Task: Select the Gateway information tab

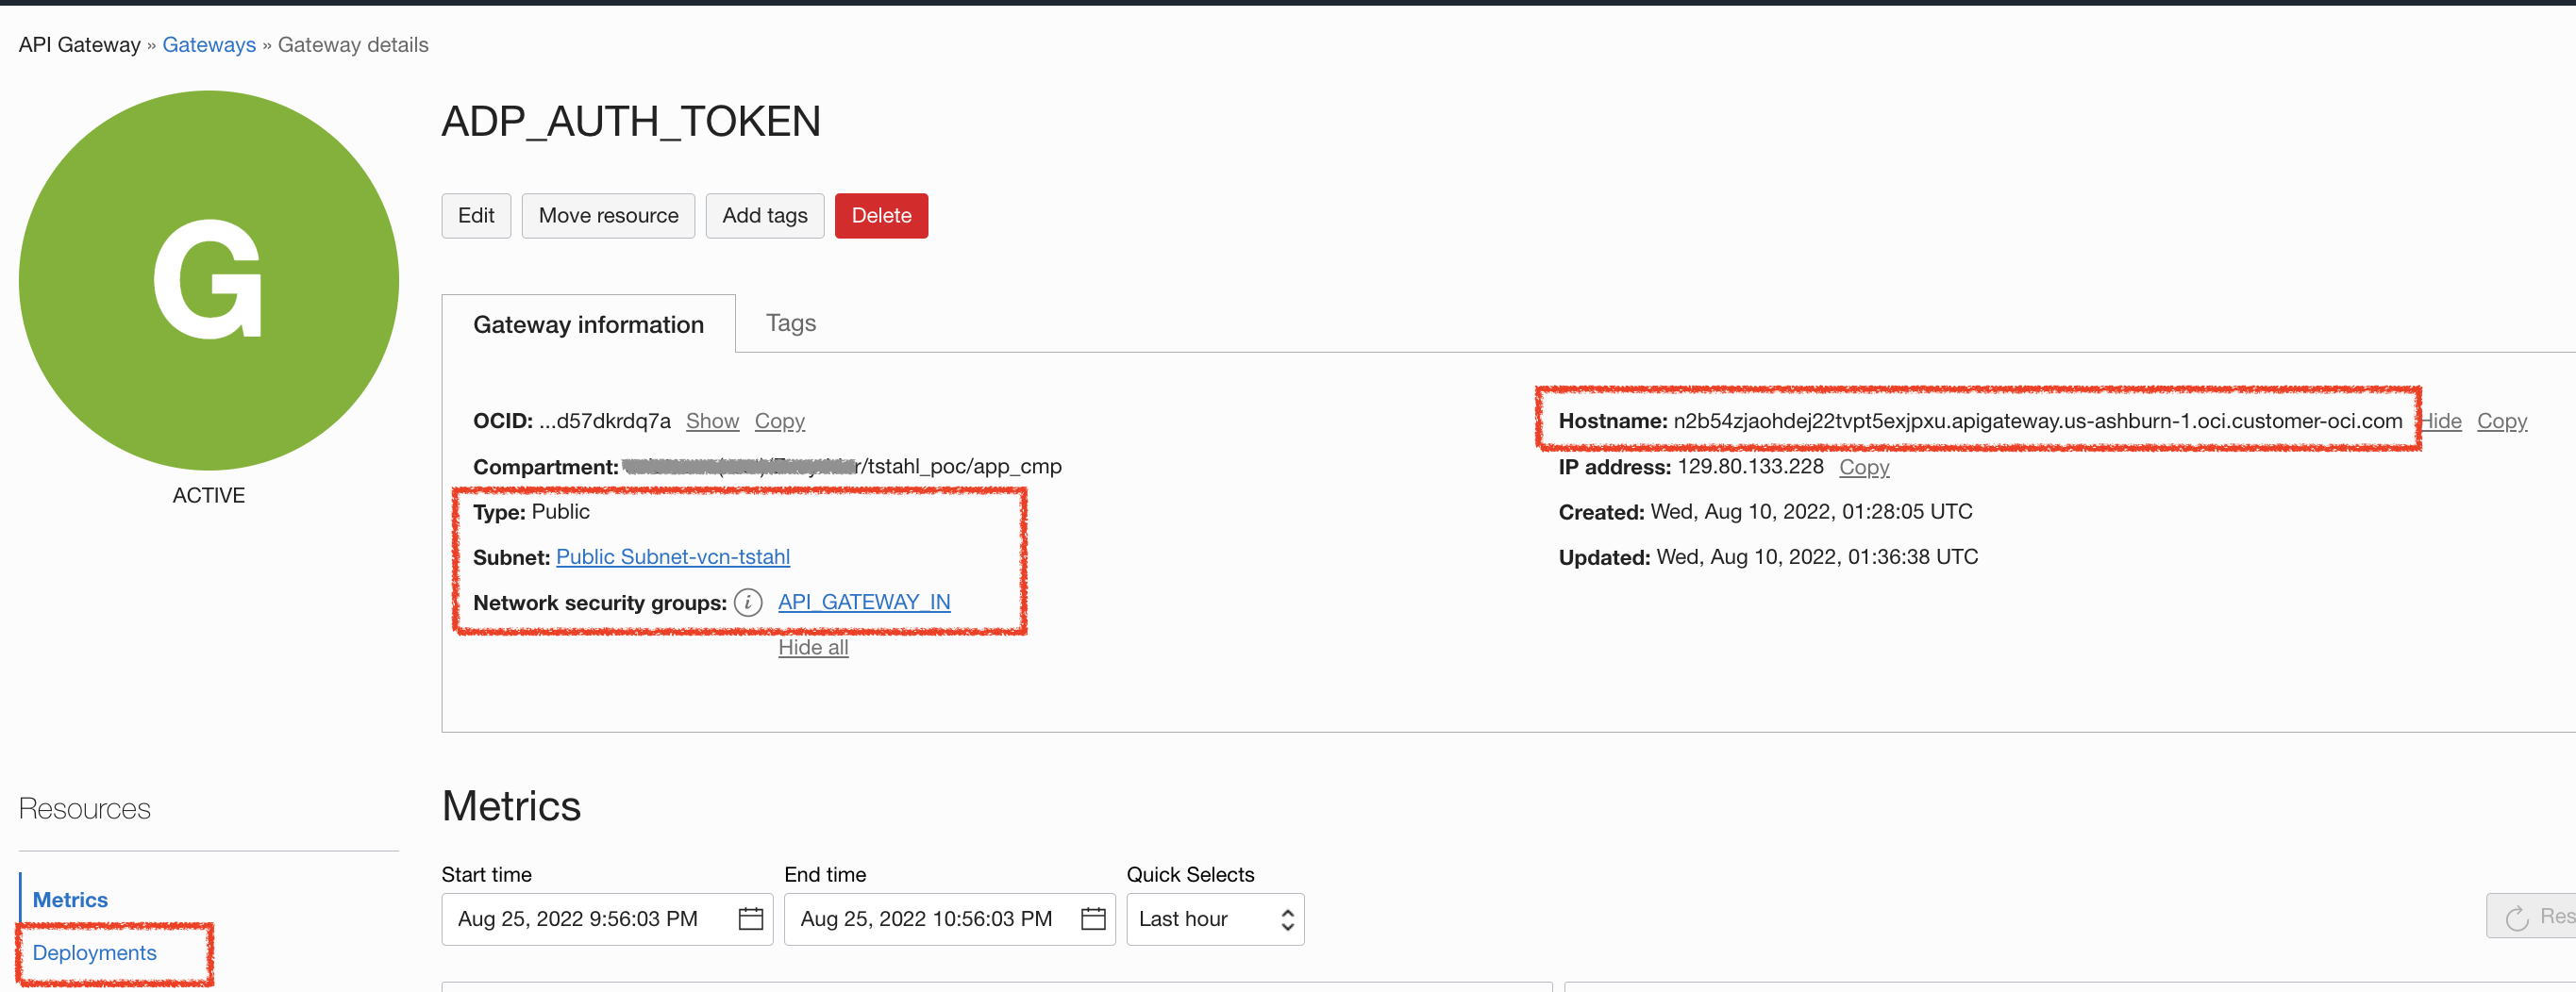Action: pos(588,323)
